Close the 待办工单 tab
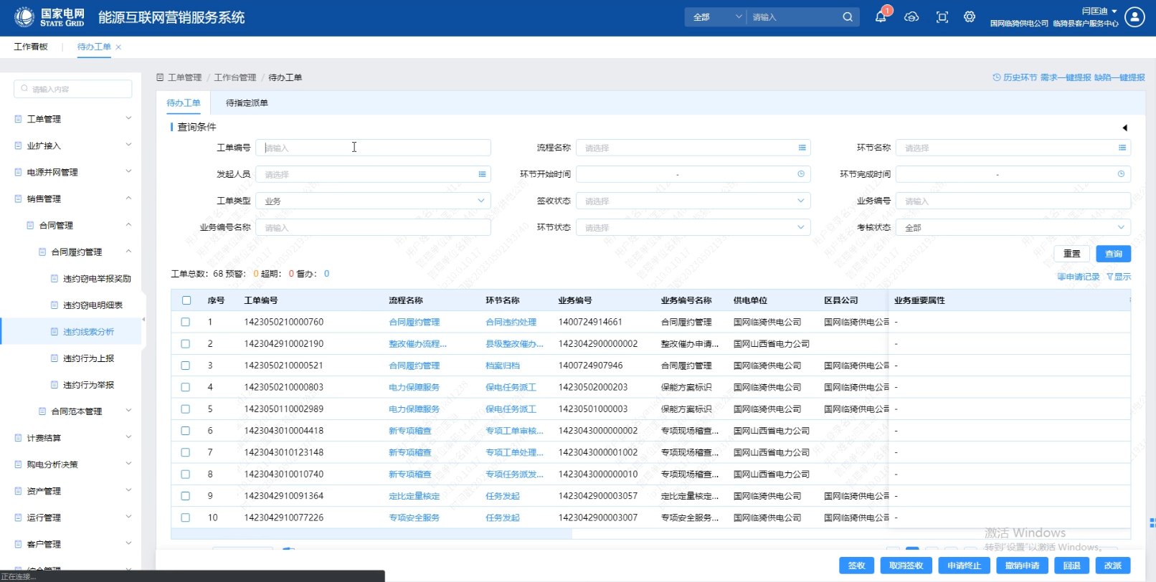This screenshot has width=1156, height=582. (118, 47)
